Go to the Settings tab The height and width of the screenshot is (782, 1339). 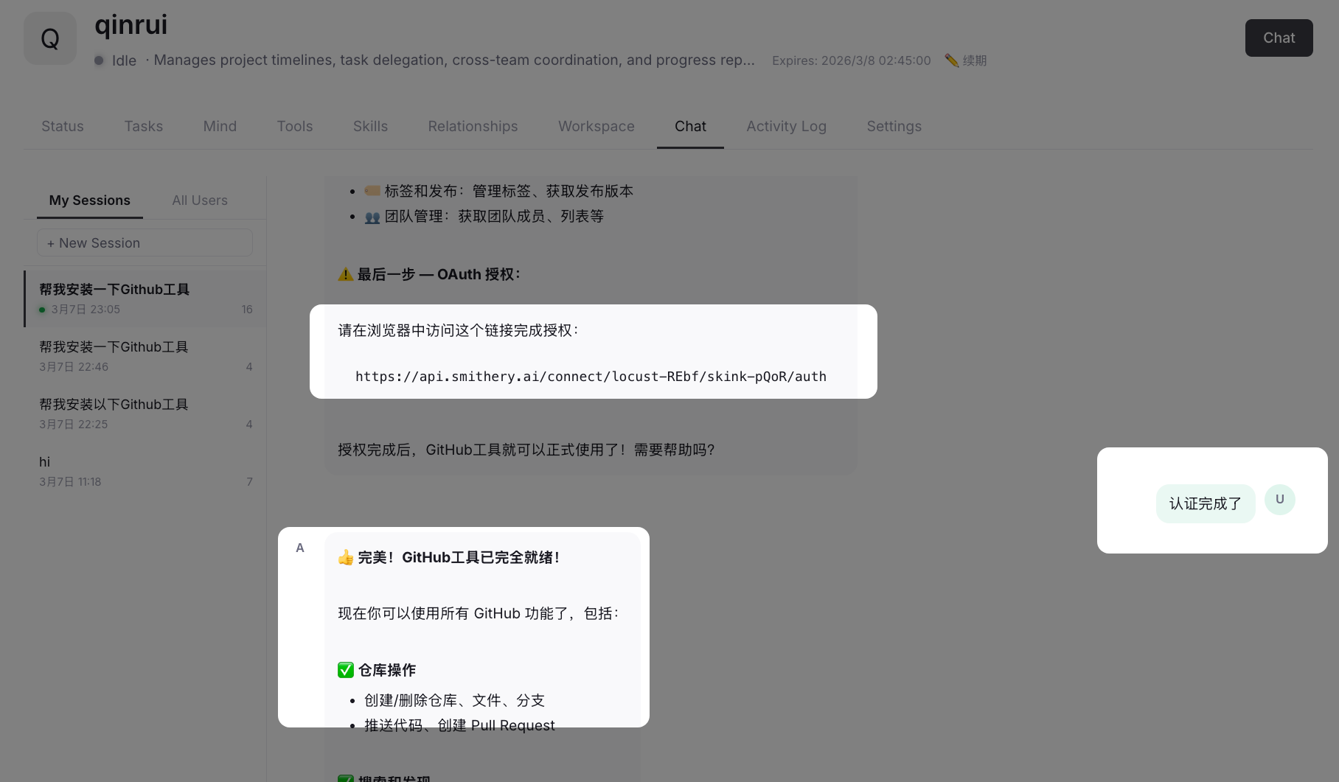pos(894,126)
